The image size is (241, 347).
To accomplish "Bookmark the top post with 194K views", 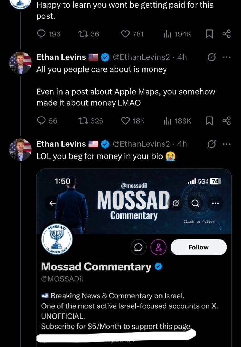I will coord(209,34).
